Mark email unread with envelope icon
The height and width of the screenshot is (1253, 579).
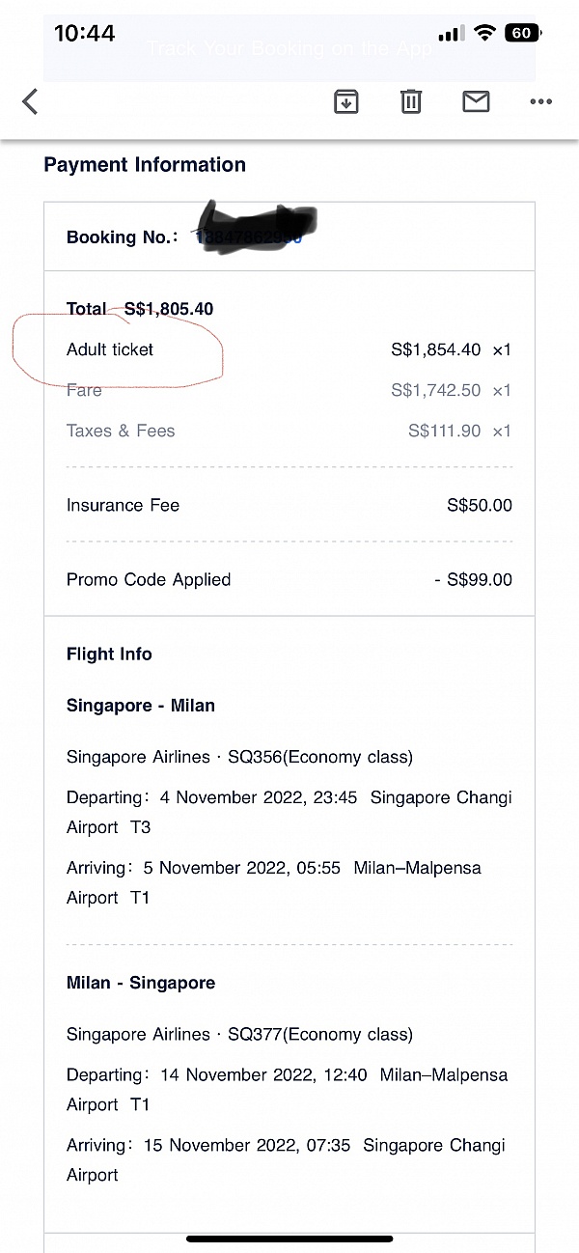[476, 101]
